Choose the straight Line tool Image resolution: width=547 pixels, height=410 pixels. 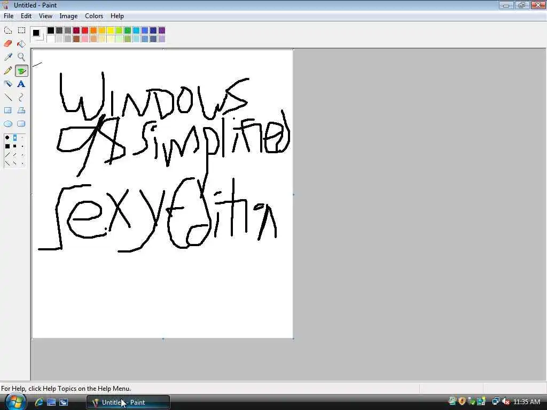8,97
